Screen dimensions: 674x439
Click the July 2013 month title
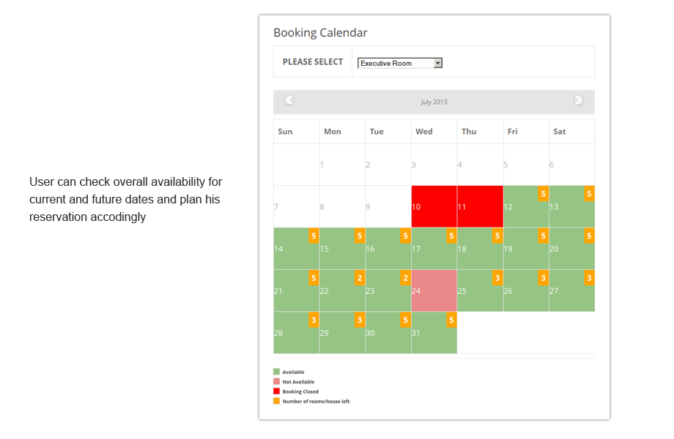point(434,102)
